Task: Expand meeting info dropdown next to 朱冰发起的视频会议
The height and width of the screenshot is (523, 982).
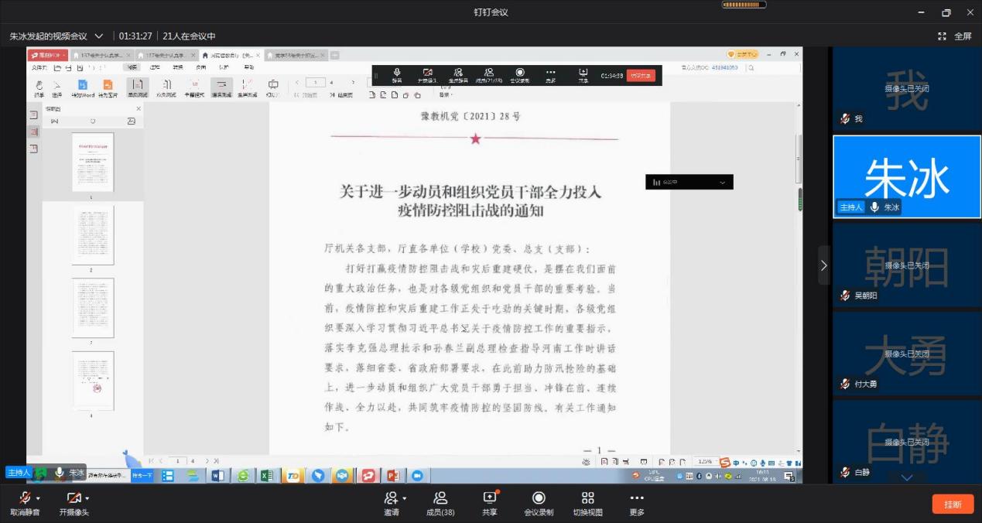Action: [x=99, y=36]
